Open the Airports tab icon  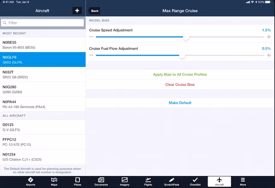click(30, 180)
